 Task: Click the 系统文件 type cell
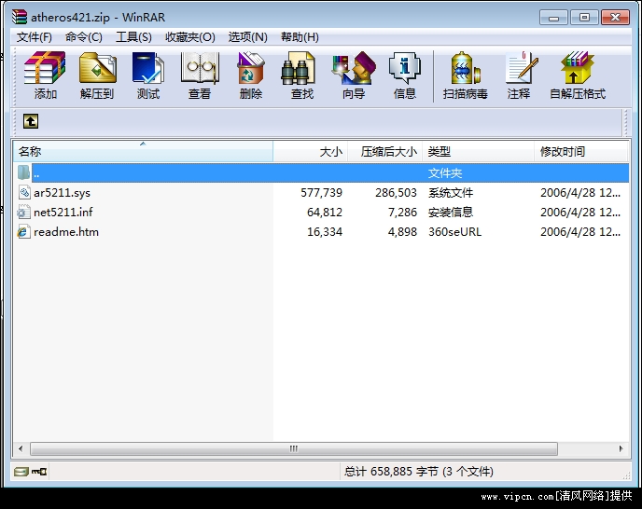451,192
